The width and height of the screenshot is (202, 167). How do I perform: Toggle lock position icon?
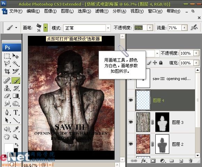[155, 63]
